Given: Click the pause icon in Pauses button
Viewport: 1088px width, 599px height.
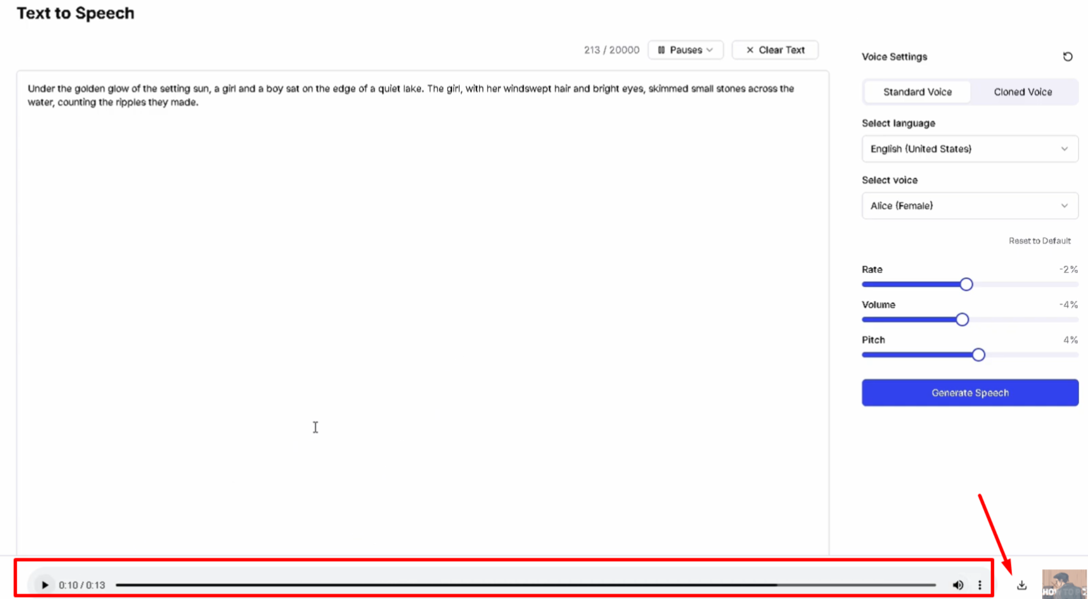Looking at the screenshot, I should [661, 50].
